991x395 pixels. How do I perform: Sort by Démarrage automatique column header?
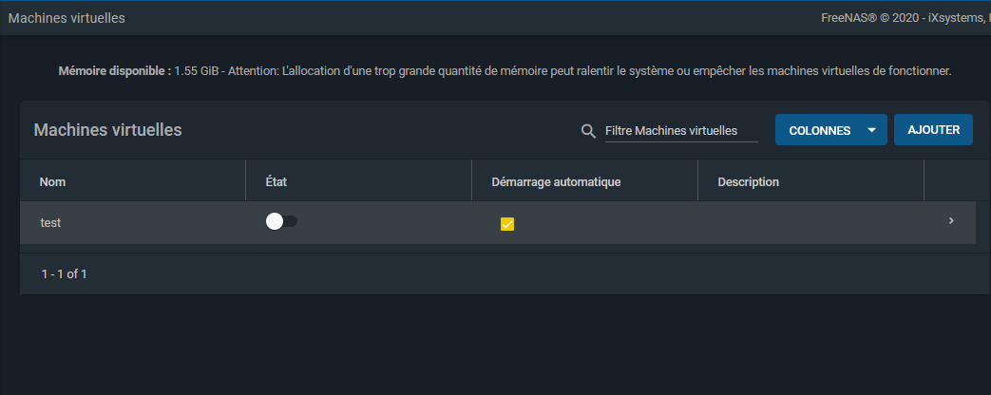[556, 181]
